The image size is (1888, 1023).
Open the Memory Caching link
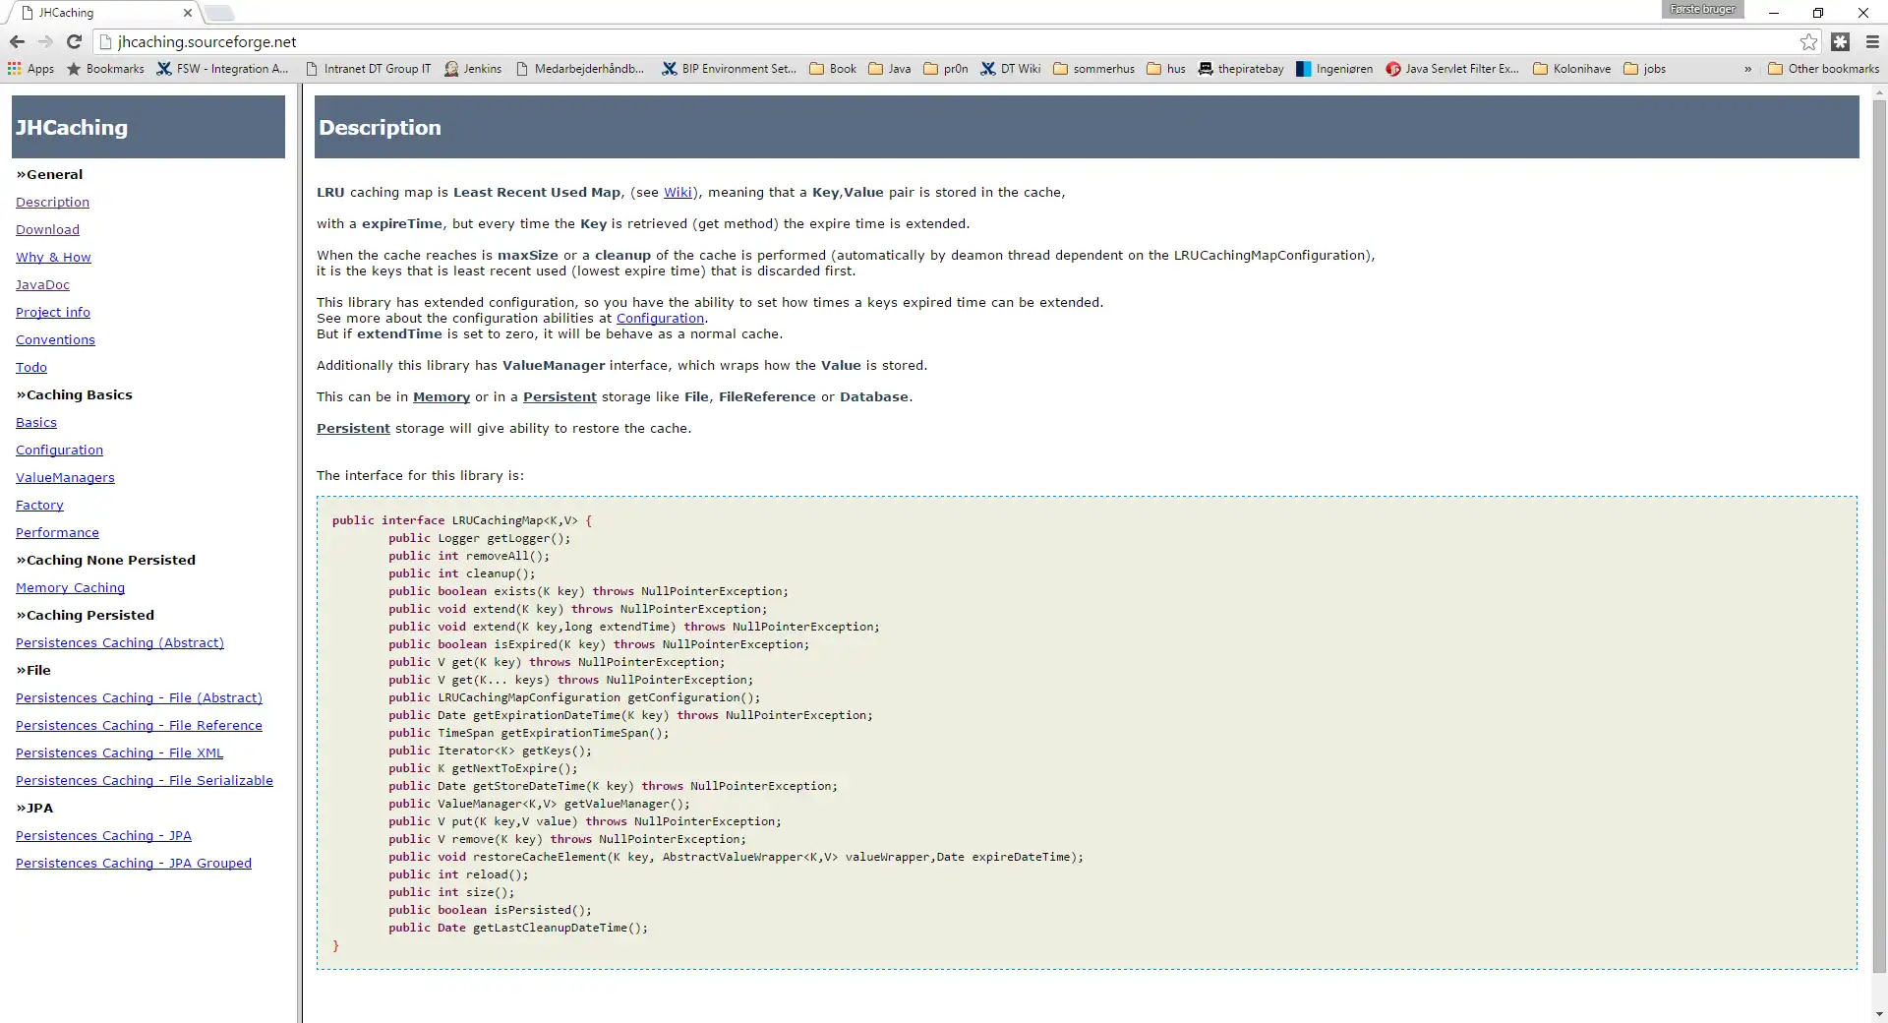pyautogui.click(x=70, y=587)
